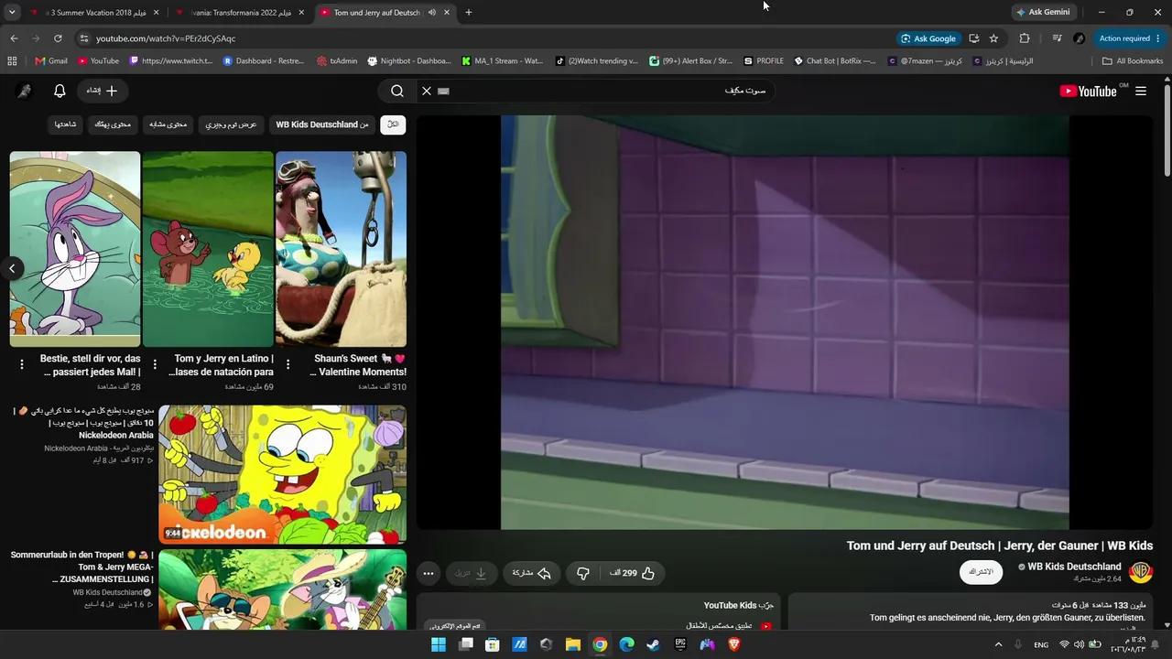Viewport: 1172px width, 659px height.
Task: Open options for Shaun's Sweet Valentine short
Action: (x=288, y=364)
